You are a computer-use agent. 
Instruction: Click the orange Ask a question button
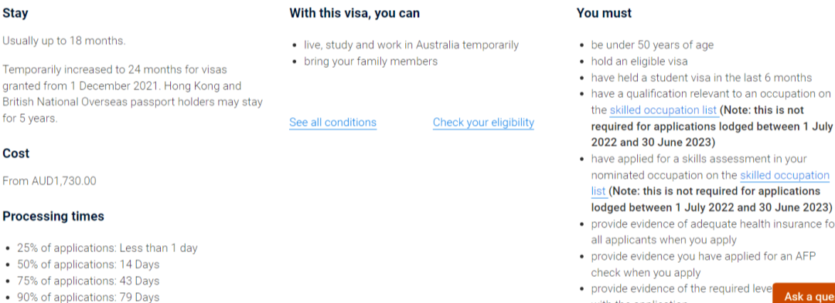pyautogui.click(x=806, y=295)
